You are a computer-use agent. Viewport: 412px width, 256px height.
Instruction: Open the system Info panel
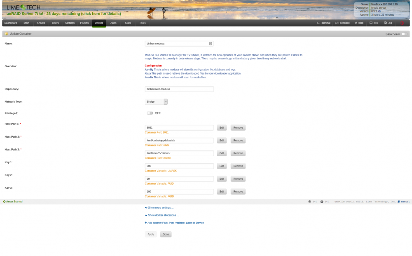click(374, 23)
